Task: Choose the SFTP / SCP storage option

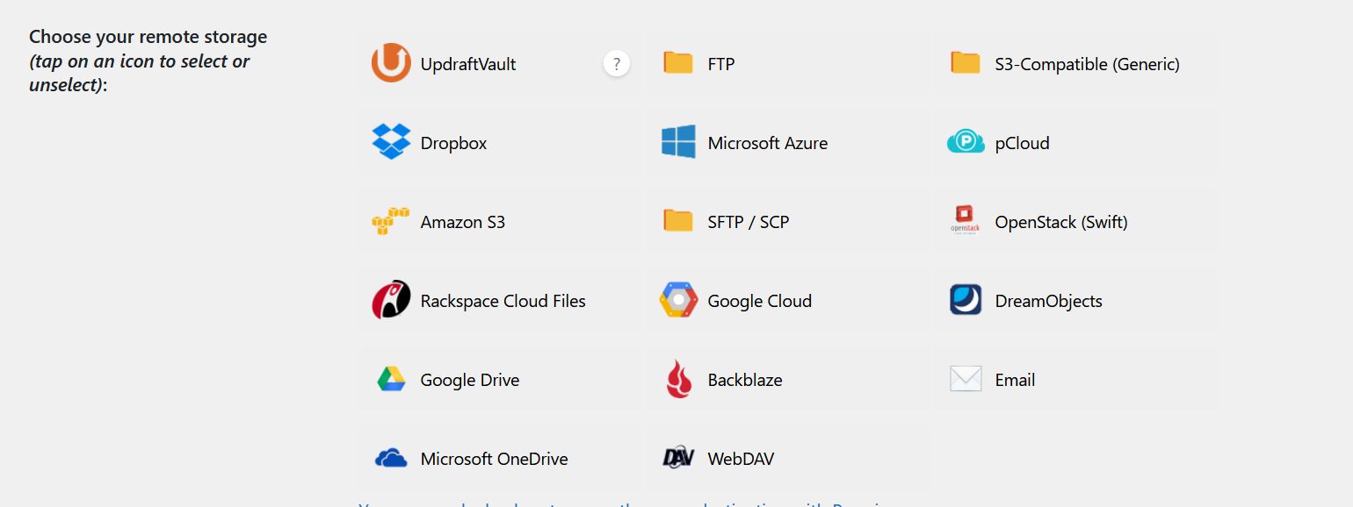Action: 748,222
